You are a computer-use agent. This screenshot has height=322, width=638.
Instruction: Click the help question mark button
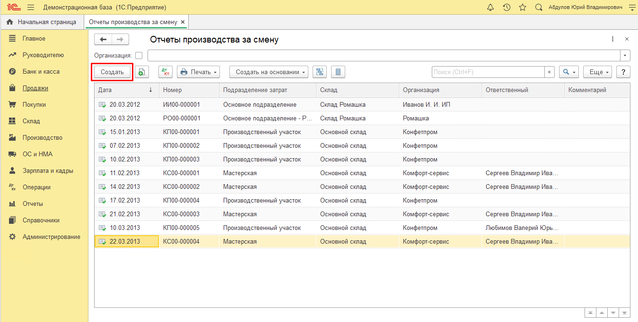pyautogui.click(x=623, y=72)
